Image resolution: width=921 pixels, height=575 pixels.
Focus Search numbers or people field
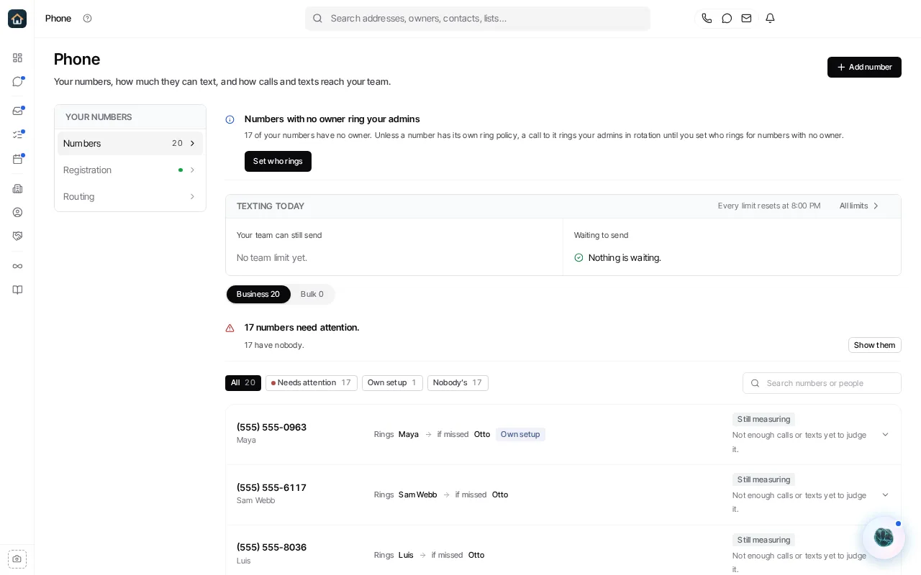[x=822, y=383]
